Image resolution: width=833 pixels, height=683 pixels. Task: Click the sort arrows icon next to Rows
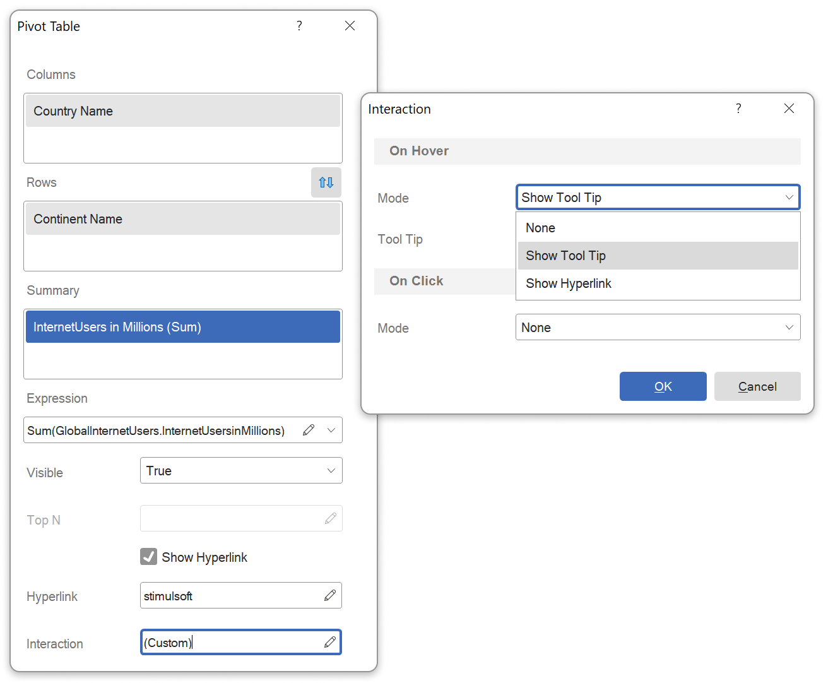coord(326,182)
